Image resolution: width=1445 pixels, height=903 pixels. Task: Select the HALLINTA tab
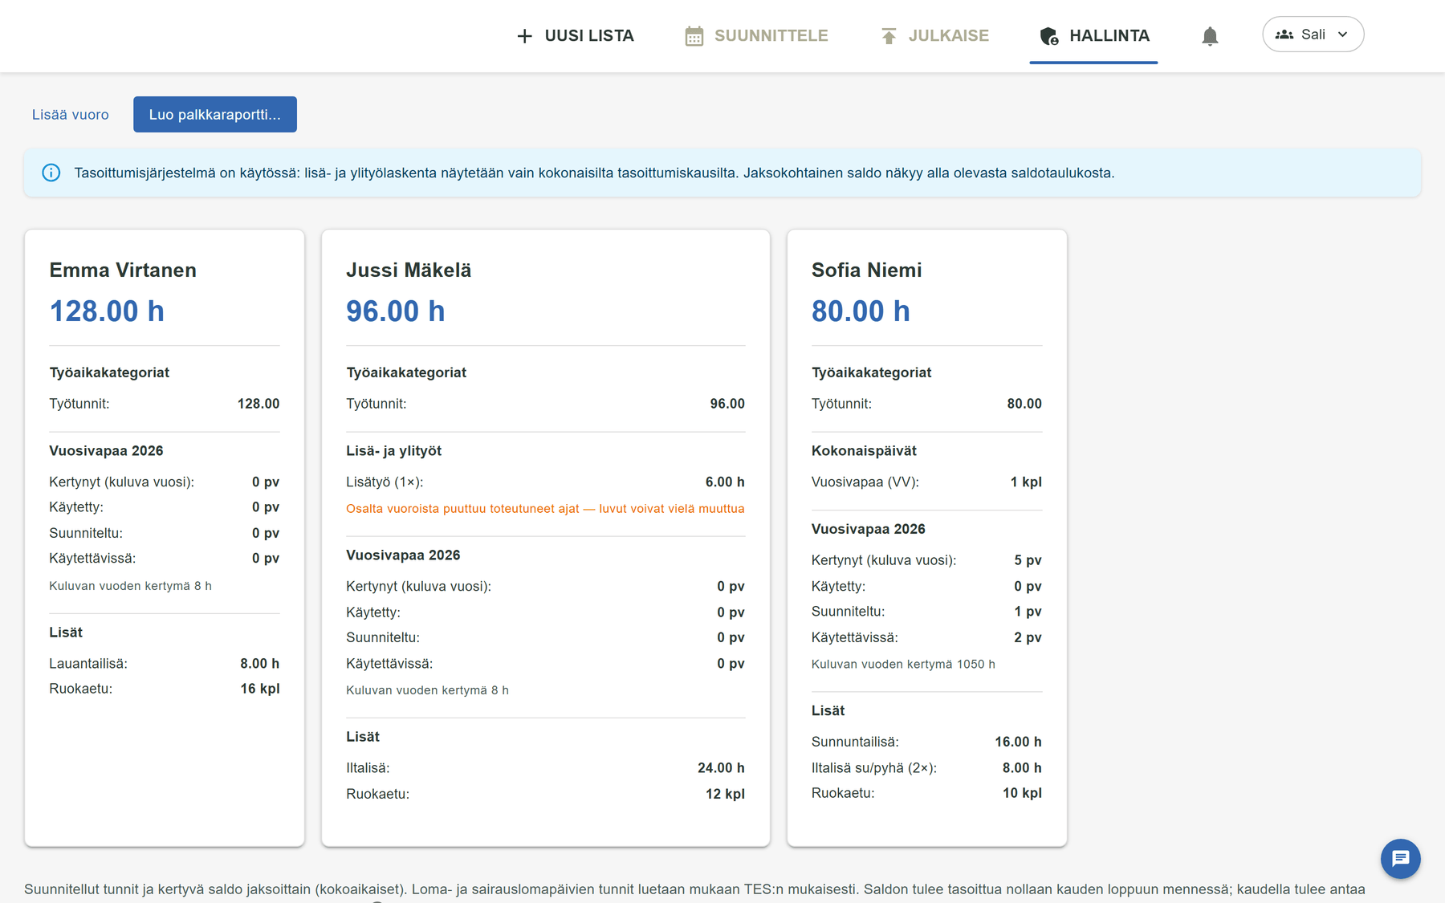[1094, 36]
